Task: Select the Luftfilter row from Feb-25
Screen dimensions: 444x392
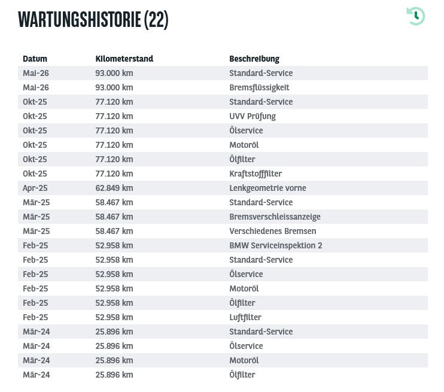Action: click(223, 317)
